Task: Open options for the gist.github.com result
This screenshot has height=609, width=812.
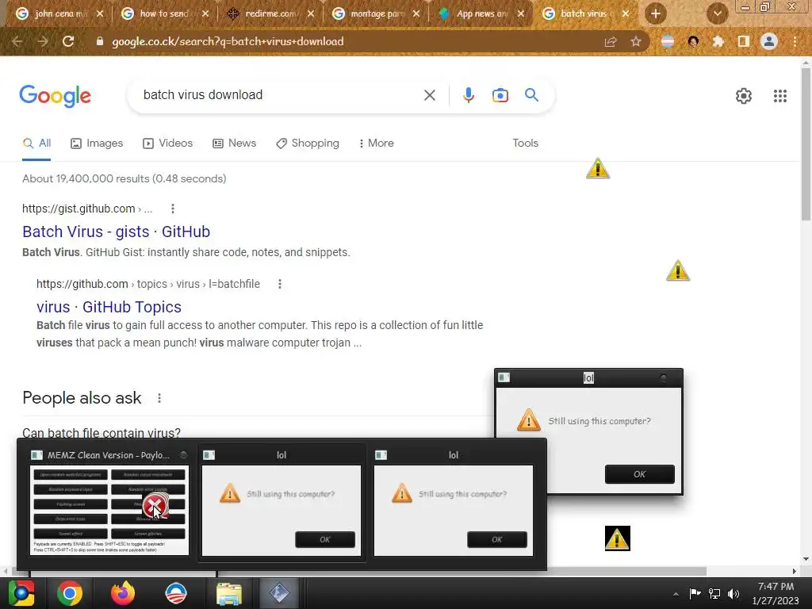Action: pos(172,209)
